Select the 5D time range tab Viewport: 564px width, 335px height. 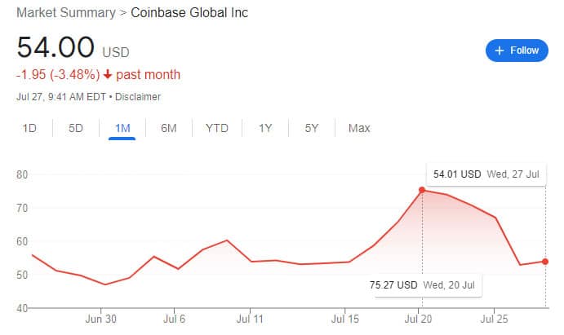coord(76,128)
